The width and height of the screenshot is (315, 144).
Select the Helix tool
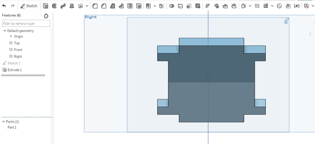(x=266, y=6)
